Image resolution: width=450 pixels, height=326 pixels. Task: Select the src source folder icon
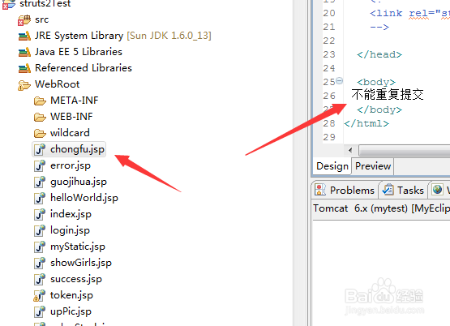(x=24, y=20)
